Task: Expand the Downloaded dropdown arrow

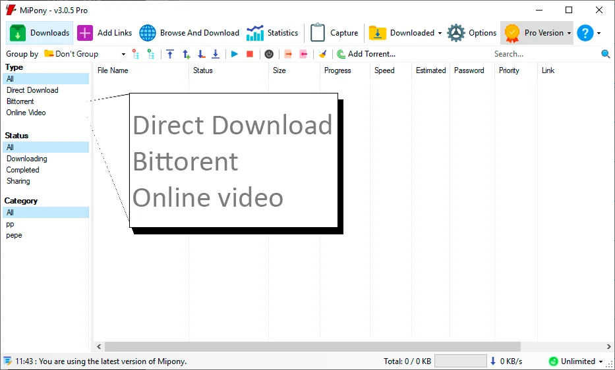Action: (440, 34)
